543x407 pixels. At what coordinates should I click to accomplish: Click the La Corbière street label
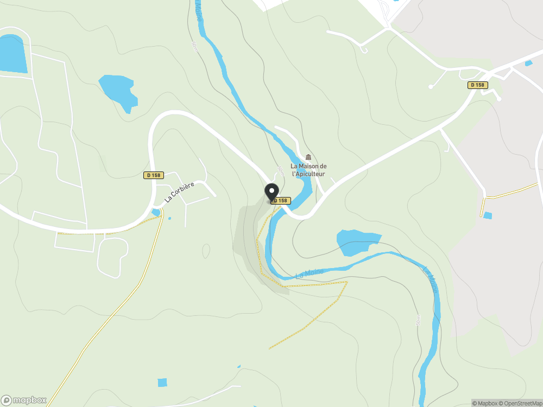179,193
